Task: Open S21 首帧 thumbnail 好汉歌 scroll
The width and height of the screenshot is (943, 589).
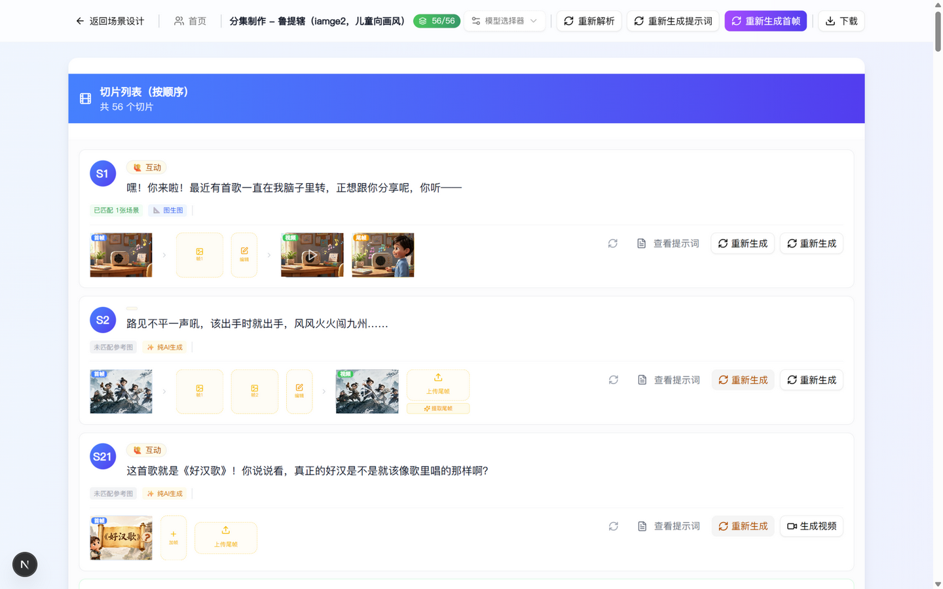Action: [121, 538]
